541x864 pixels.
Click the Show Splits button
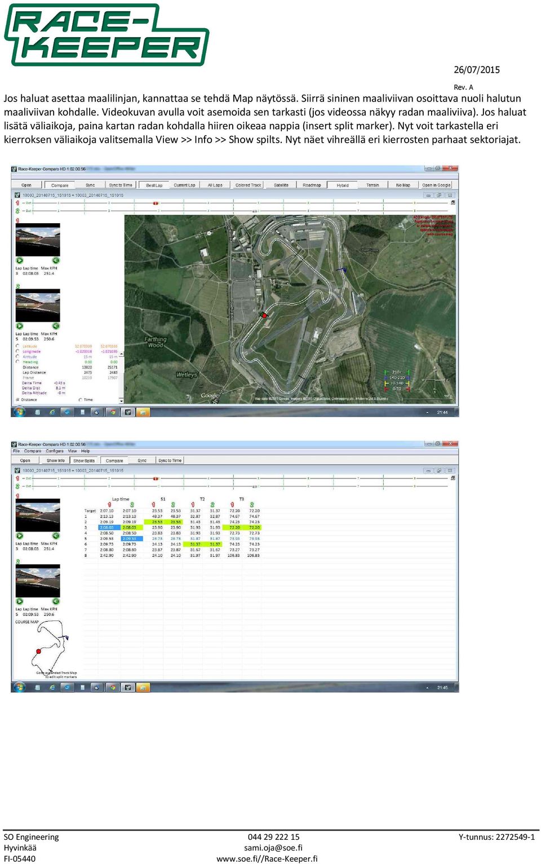coord(84,460)
